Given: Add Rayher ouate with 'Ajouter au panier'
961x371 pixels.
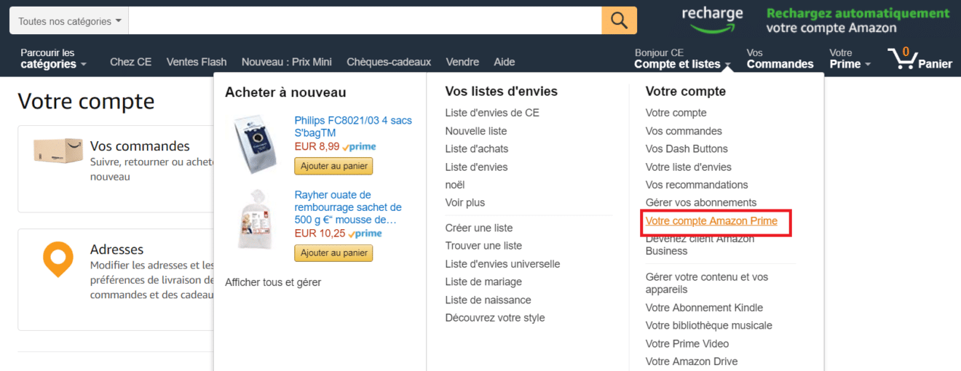Looking at the screenshot, I should click(333, 252).
